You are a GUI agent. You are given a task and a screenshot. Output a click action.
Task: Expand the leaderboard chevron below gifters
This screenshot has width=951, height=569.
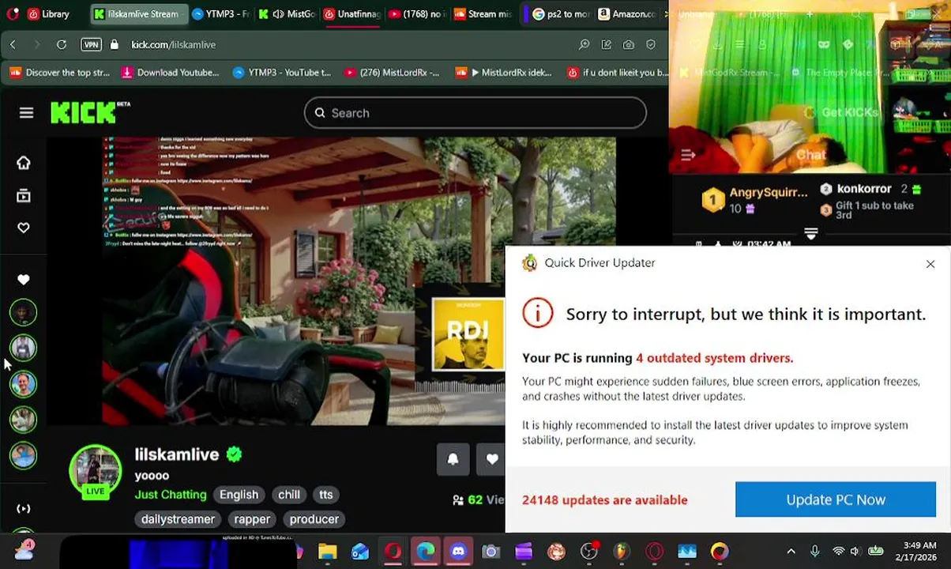[x=811, y=233]
